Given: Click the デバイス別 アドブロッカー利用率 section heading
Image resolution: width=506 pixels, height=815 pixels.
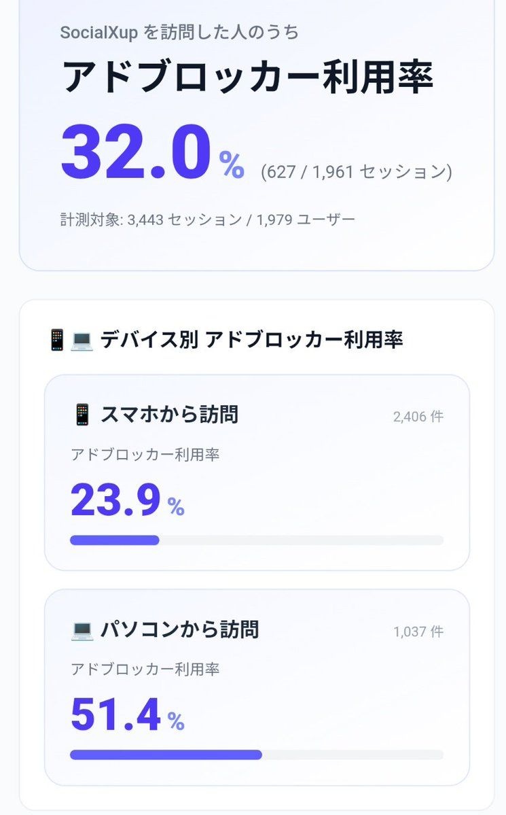Looking at the screenshot, I should pos(251,340).
